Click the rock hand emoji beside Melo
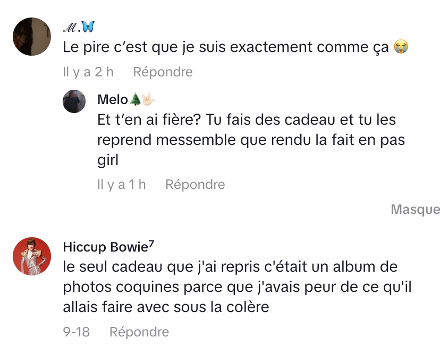Image resolution: width=440 pixels, height=346 pixels. point(148,99)
